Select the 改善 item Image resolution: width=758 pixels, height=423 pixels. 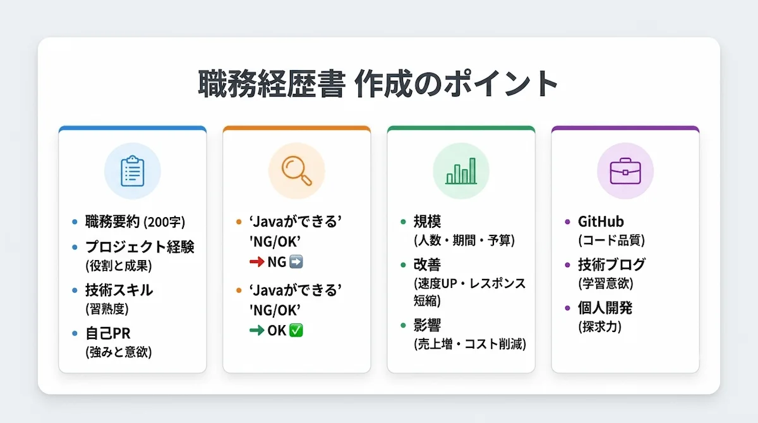(428, 265)
